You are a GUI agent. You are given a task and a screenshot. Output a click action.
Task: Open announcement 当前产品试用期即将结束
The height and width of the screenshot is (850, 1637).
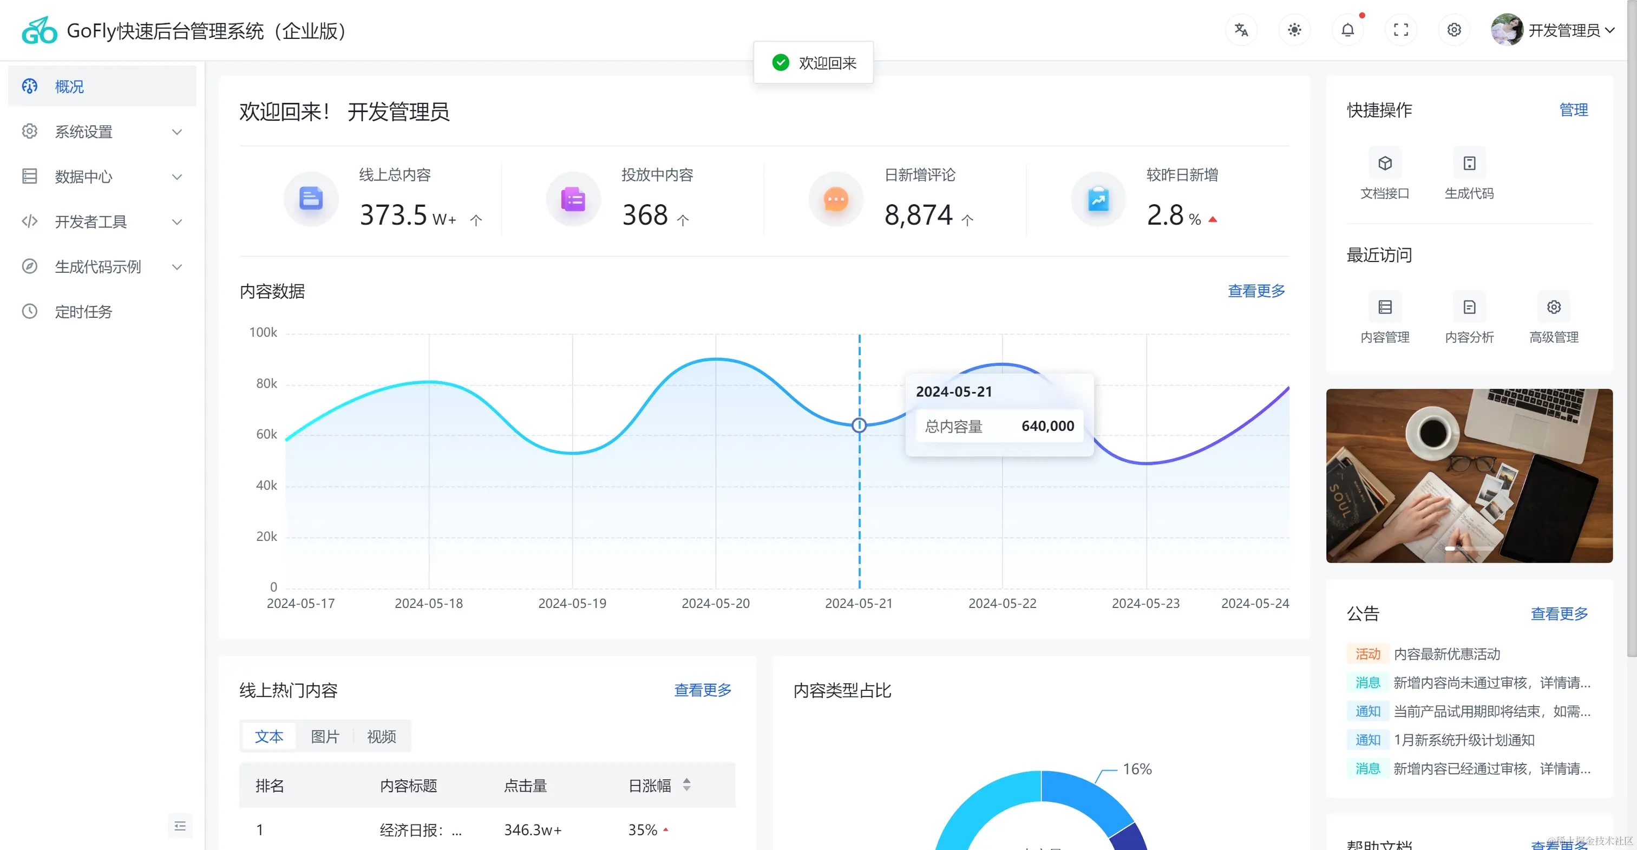pyautogui.click(x=1491, y=711)
